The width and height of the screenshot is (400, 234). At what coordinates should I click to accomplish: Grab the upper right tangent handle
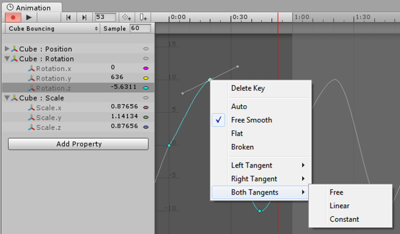[x=238, y=67]
